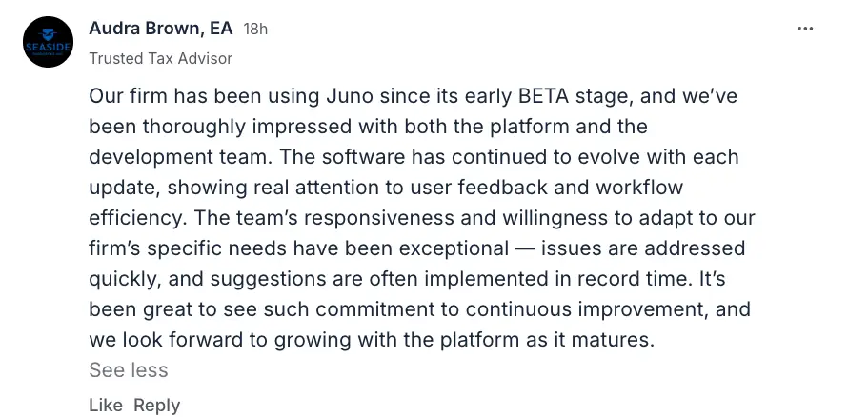Like Audra Brown's comment
Screen dimensions: 848x417
coord(105,405)
